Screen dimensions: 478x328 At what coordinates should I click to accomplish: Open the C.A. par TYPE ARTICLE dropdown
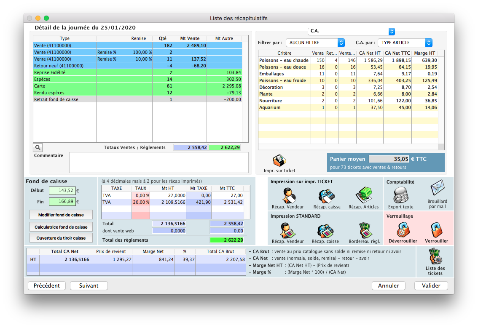pyautogui.click(x=405, y=43)
